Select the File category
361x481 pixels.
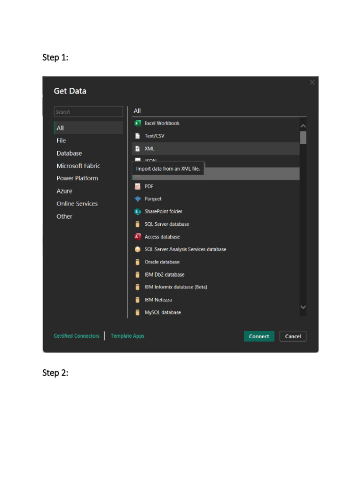88,140
